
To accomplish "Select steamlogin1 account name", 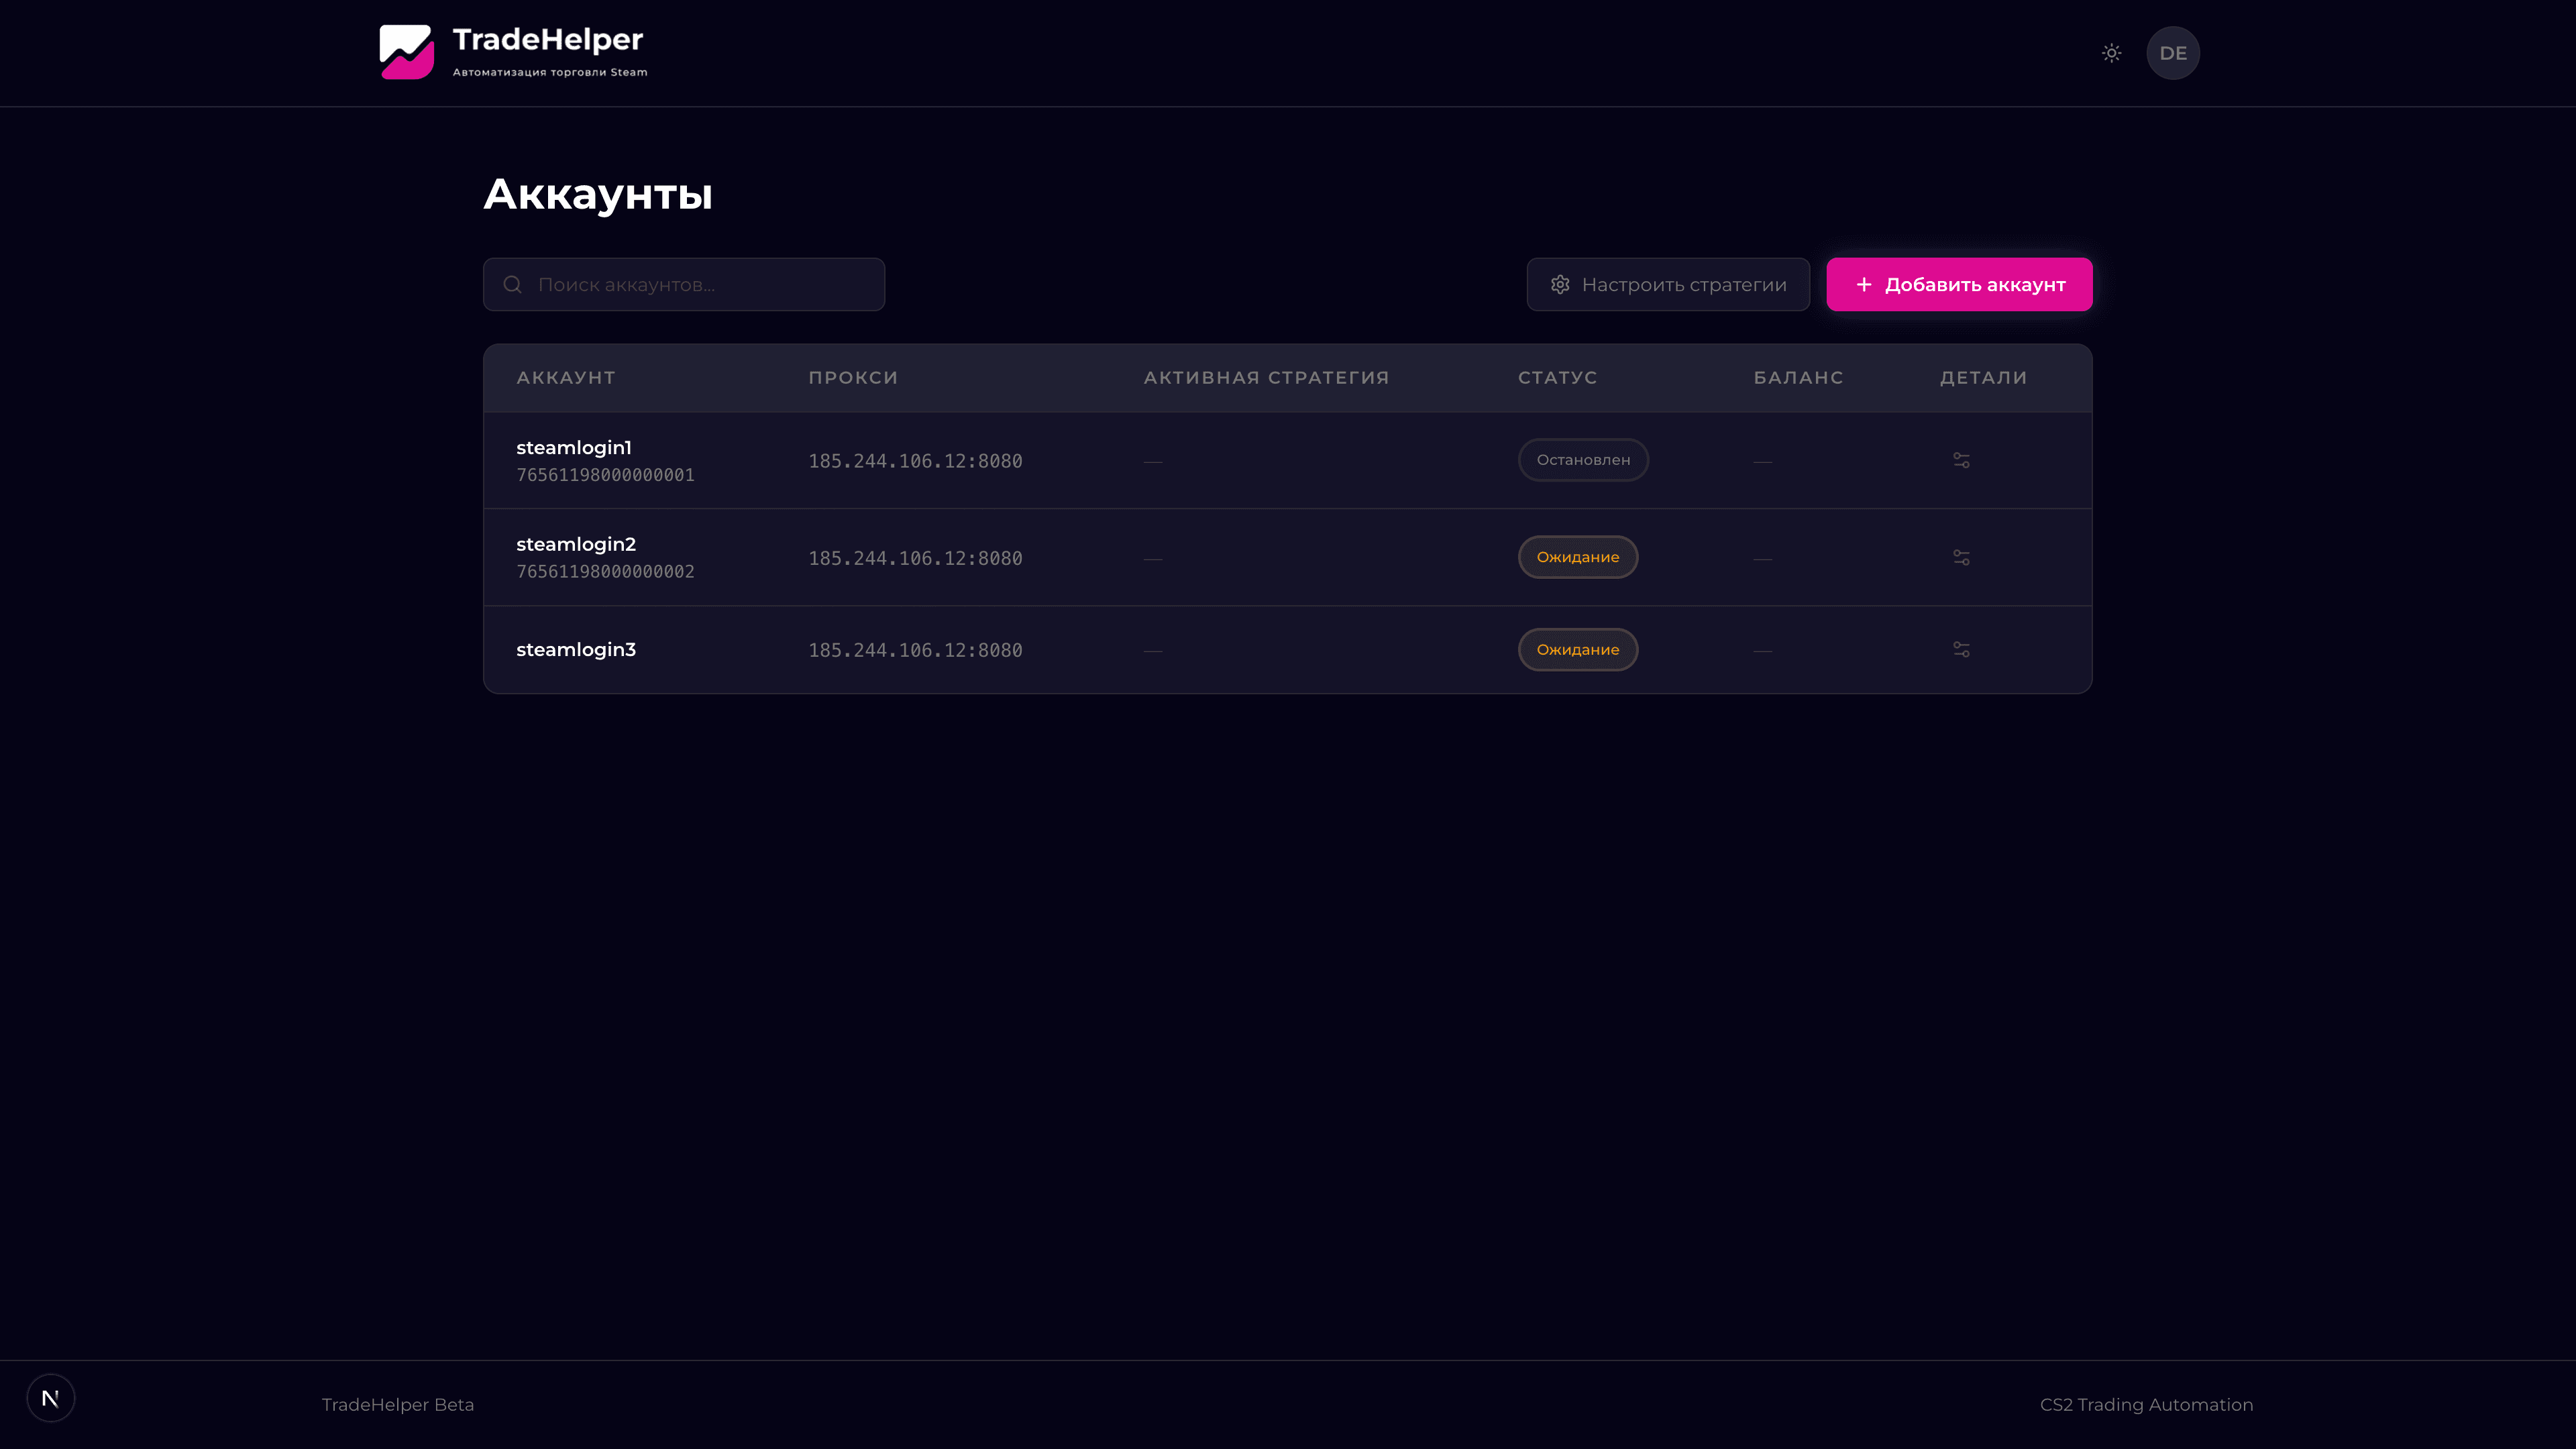I will point(574,447).
